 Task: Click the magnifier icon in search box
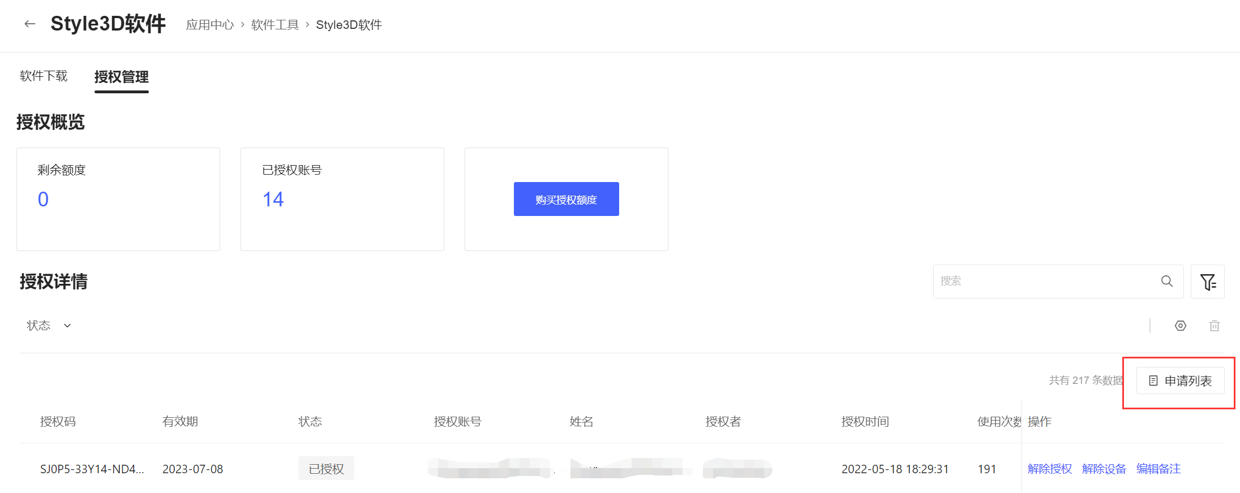pyautogui.click(x=1166, y=281)
